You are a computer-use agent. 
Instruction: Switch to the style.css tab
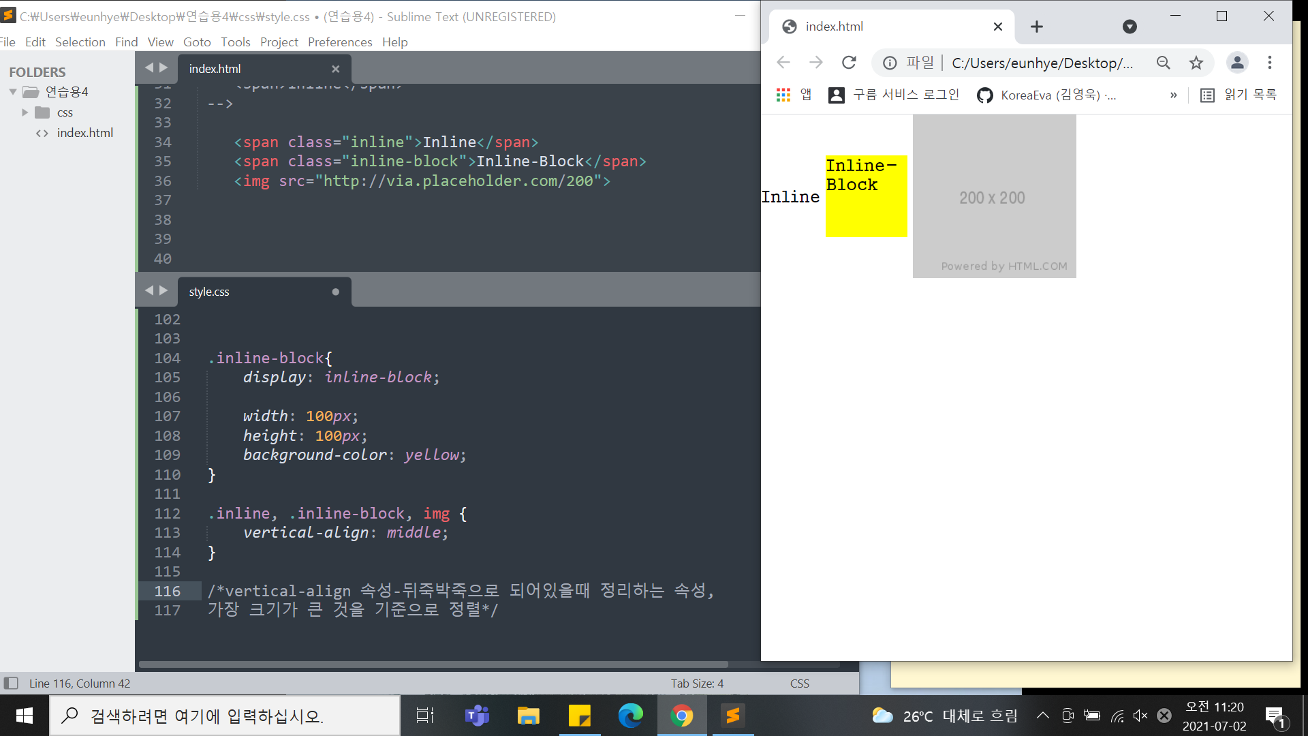[210, 292]
